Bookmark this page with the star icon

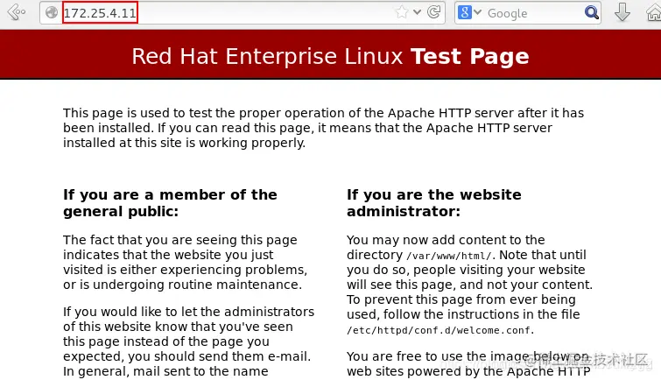401,12
